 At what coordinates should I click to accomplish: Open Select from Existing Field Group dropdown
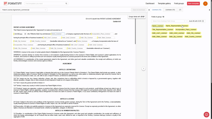point(169,21)
